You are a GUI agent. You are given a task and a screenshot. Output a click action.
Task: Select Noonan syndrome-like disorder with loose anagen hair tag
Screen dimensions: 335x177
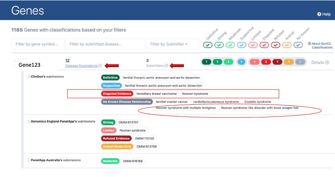click(x=260, y=108)
